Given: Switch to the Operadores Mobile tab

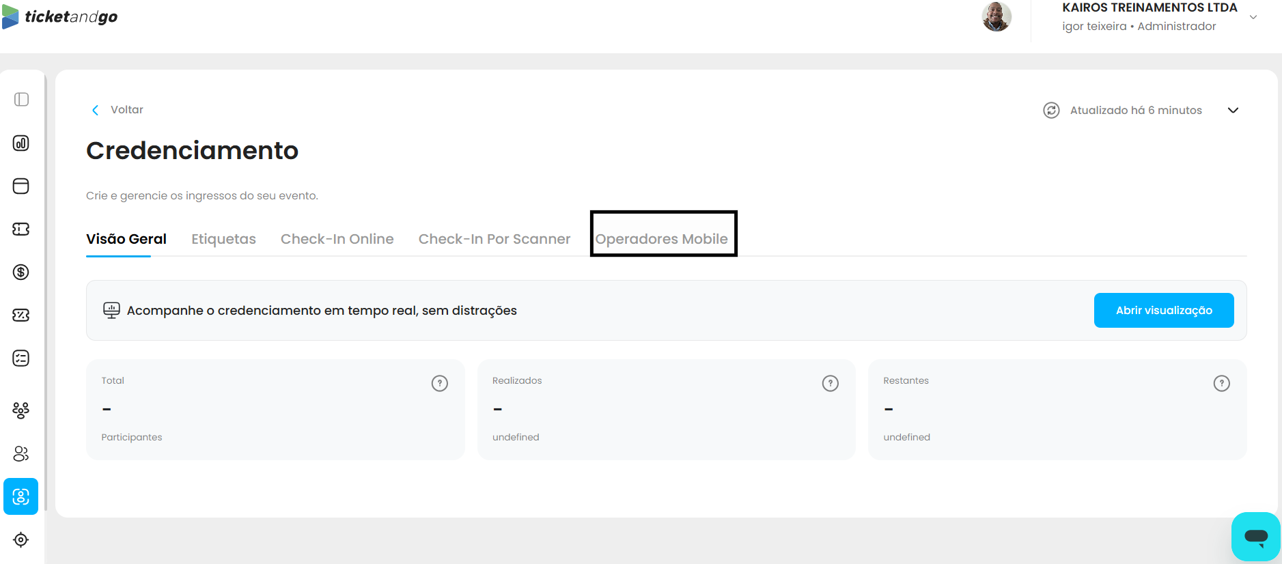Looking at the screenshot, I should coord(662,239).
